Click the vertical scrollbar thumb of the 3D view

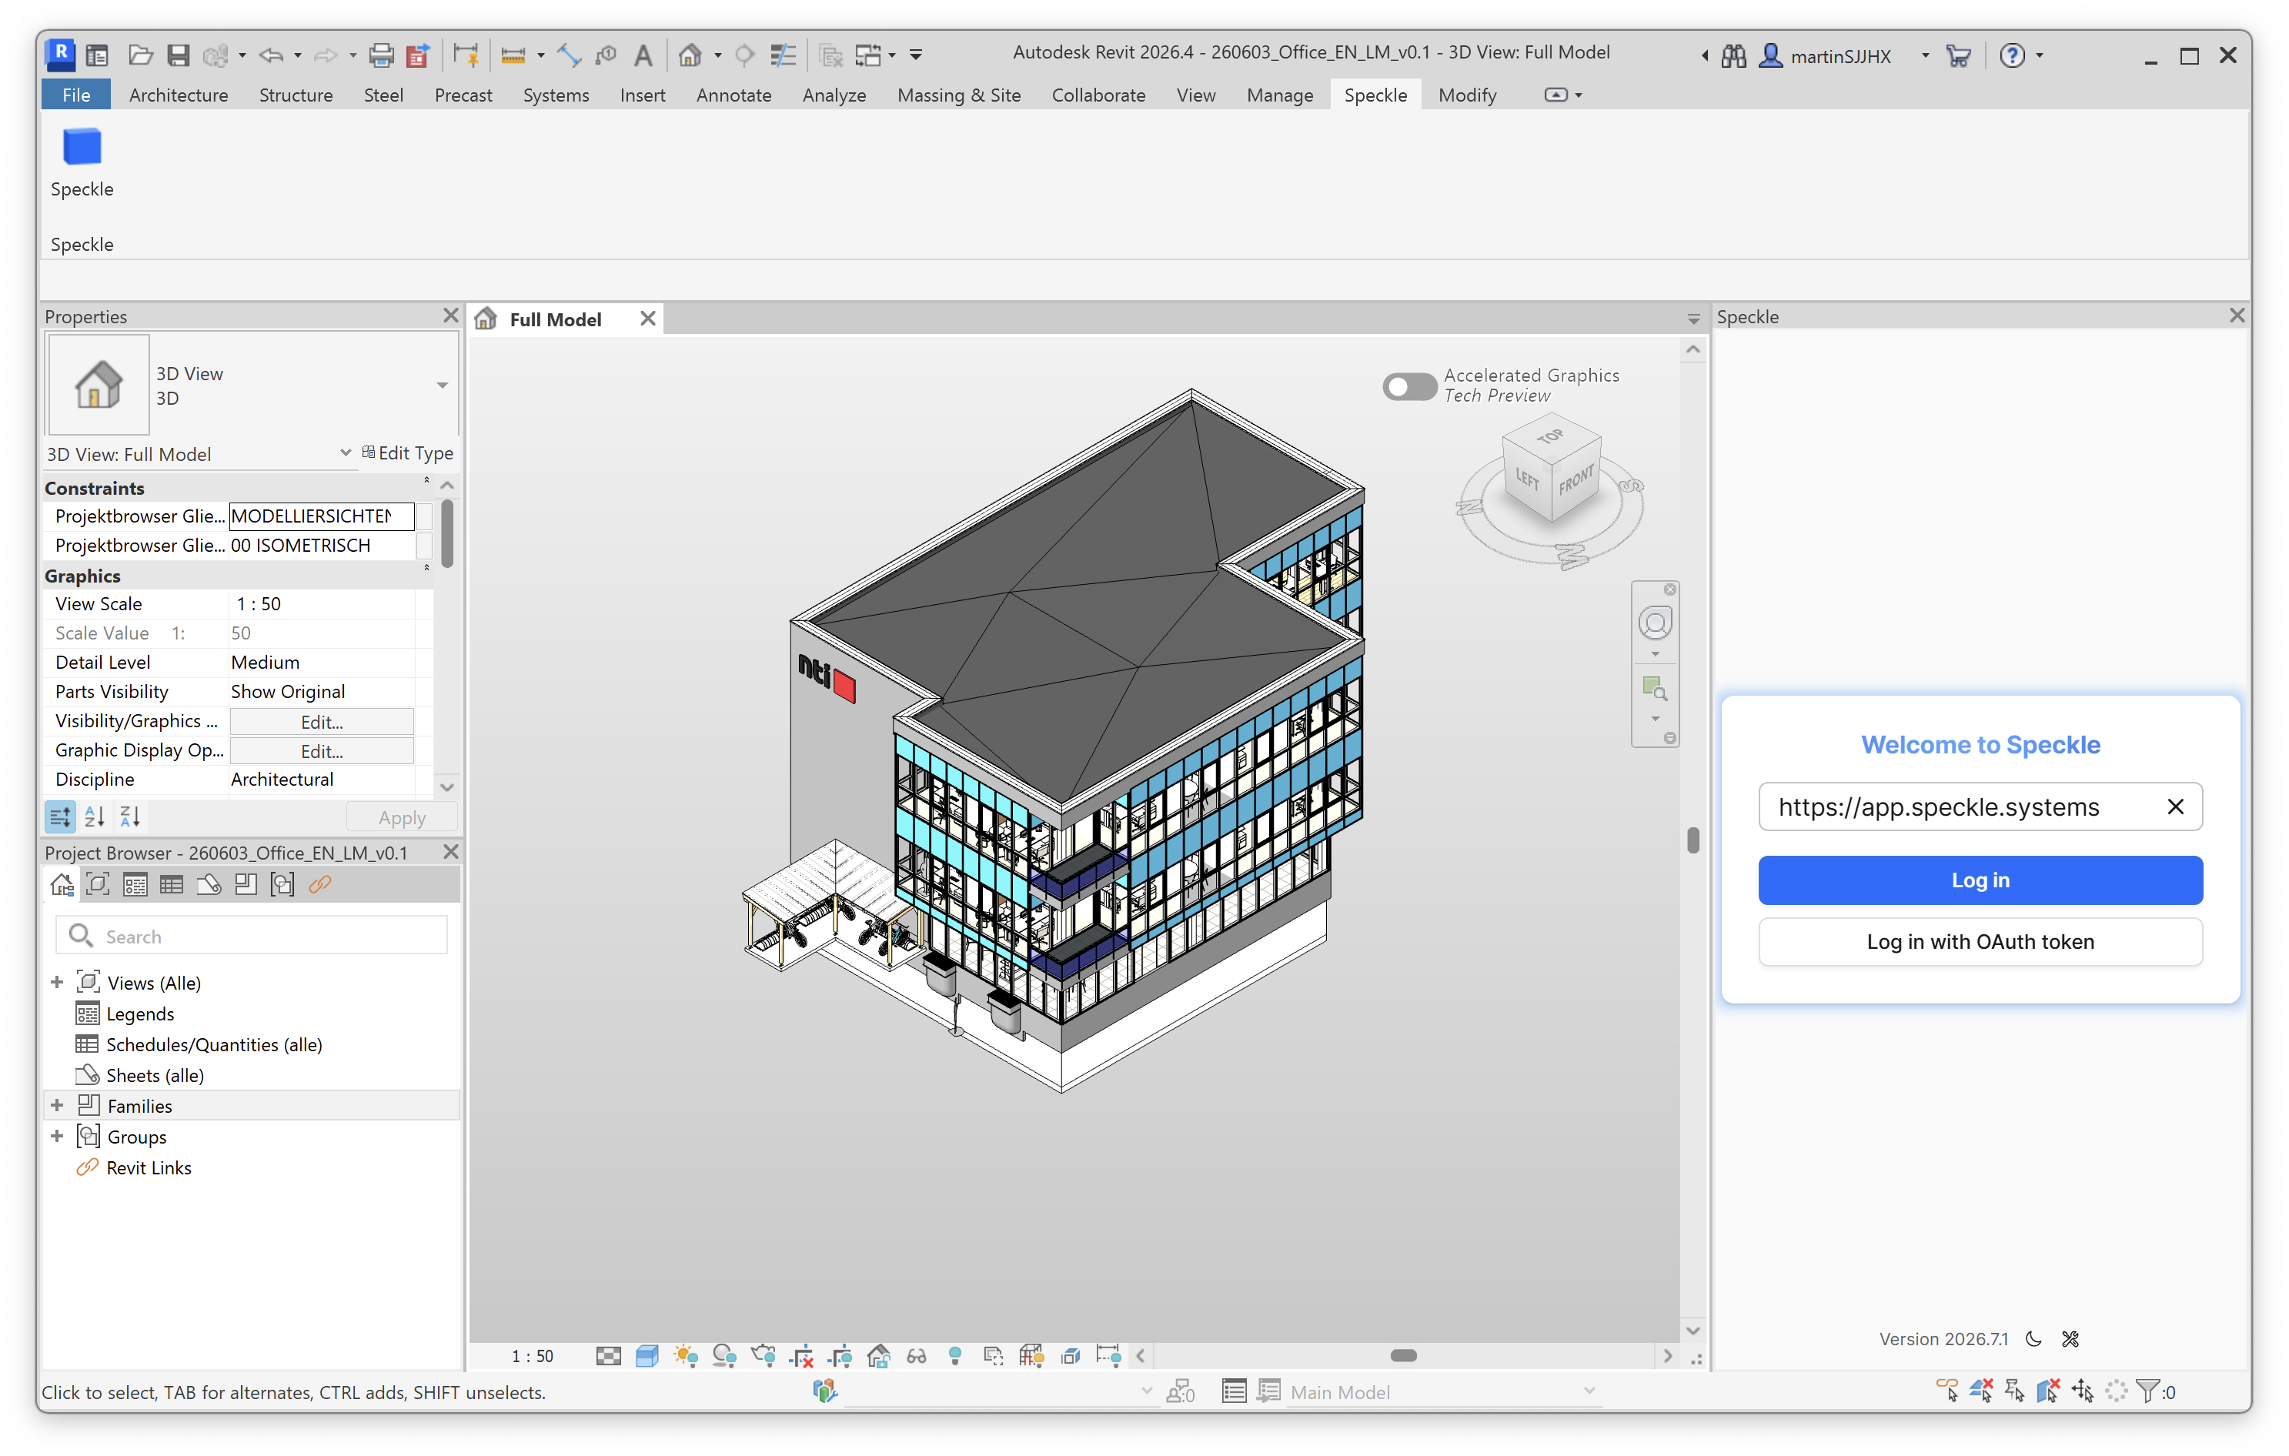[1693, 840]
